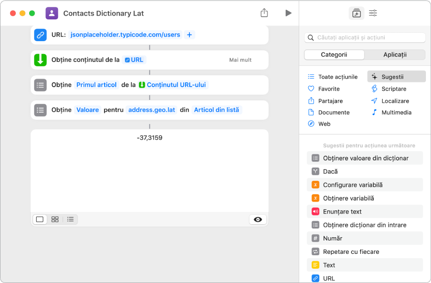Run the shortcut with the play button
Image resolution: width=431 pixels, height=283 pixels.
click(288, 13)
